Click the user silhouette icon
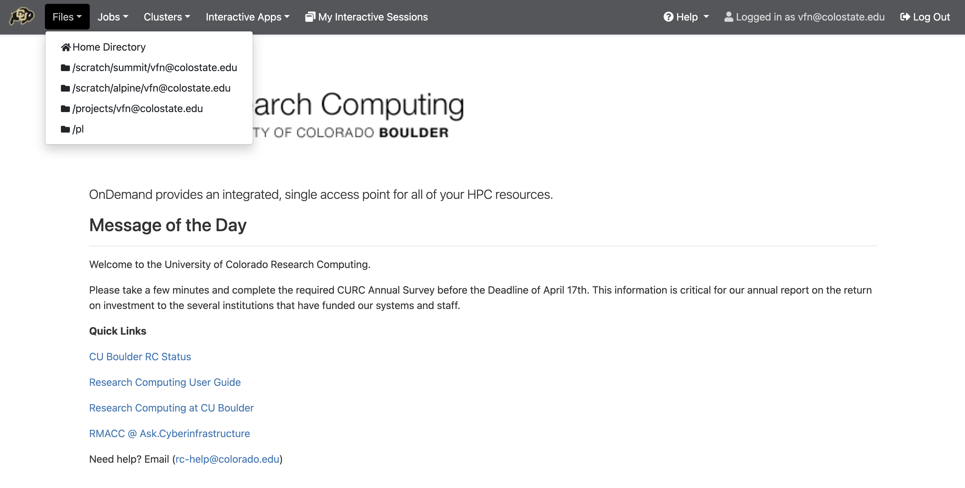The height and width of the screenshot is (488, 965). click(729, 17)
